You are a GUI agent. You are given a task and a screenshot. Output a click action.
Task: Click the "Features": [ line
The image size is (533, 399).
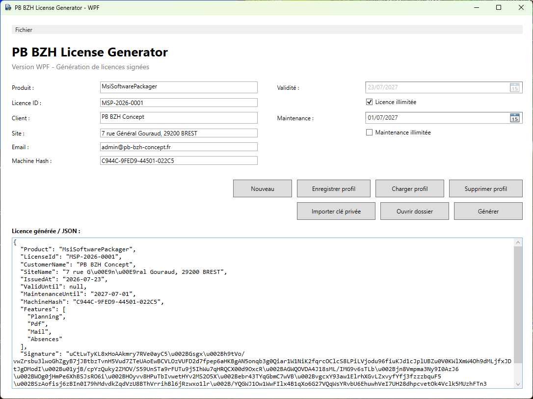(43, 309)
